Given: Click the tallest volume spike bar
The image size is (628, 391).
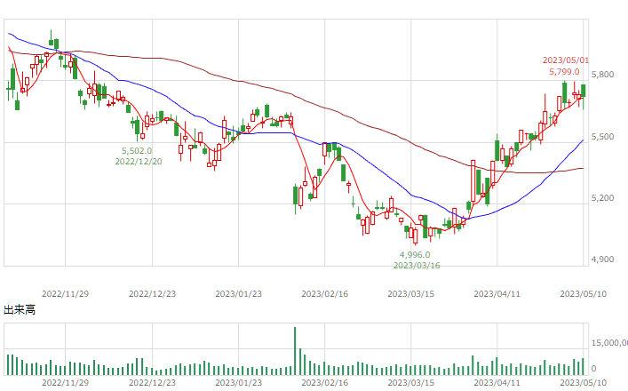Looking at the screenshot, I should coord(295,351).
